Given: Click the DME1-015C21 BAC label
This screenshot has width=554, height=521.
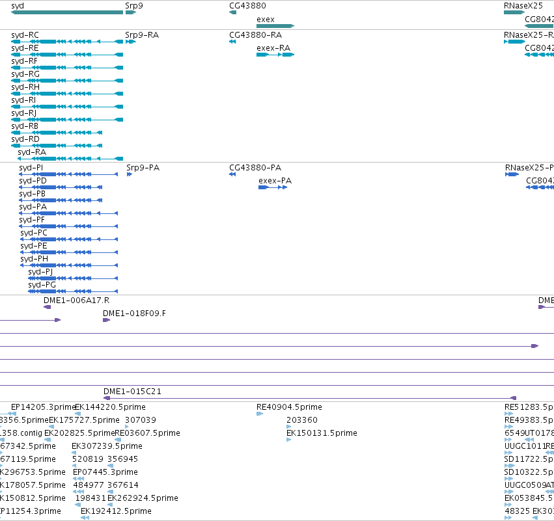Looking at the screenshot, I should [132, 392].
